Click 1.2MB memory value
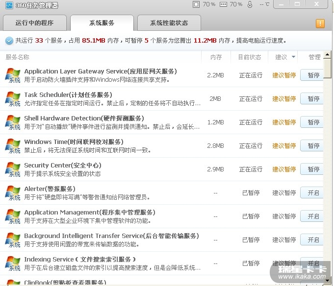This screenshot has width=334, height=286. tap(215, 122)
